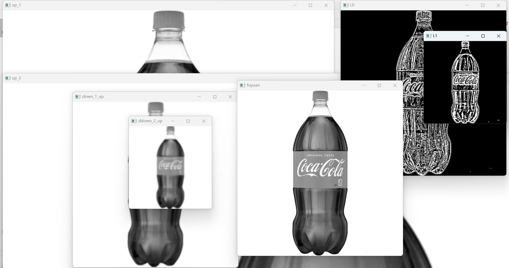This screenshot has width=509, height=268.
Task: Maximize the up_1 window
Action: 310,5
